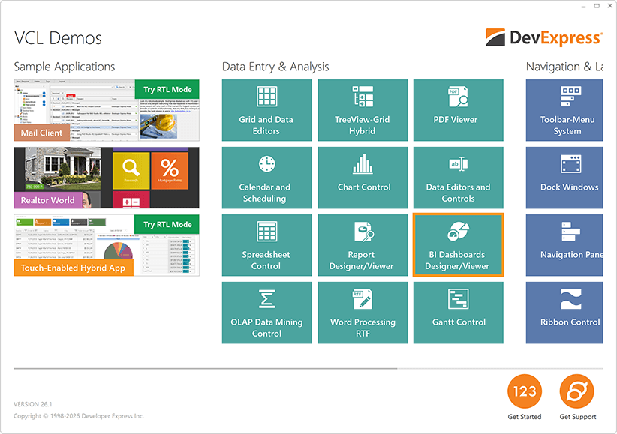Open the OLAP Data Mining Control demo
Screen dimensions: 617x434
[x=266, y=313]
